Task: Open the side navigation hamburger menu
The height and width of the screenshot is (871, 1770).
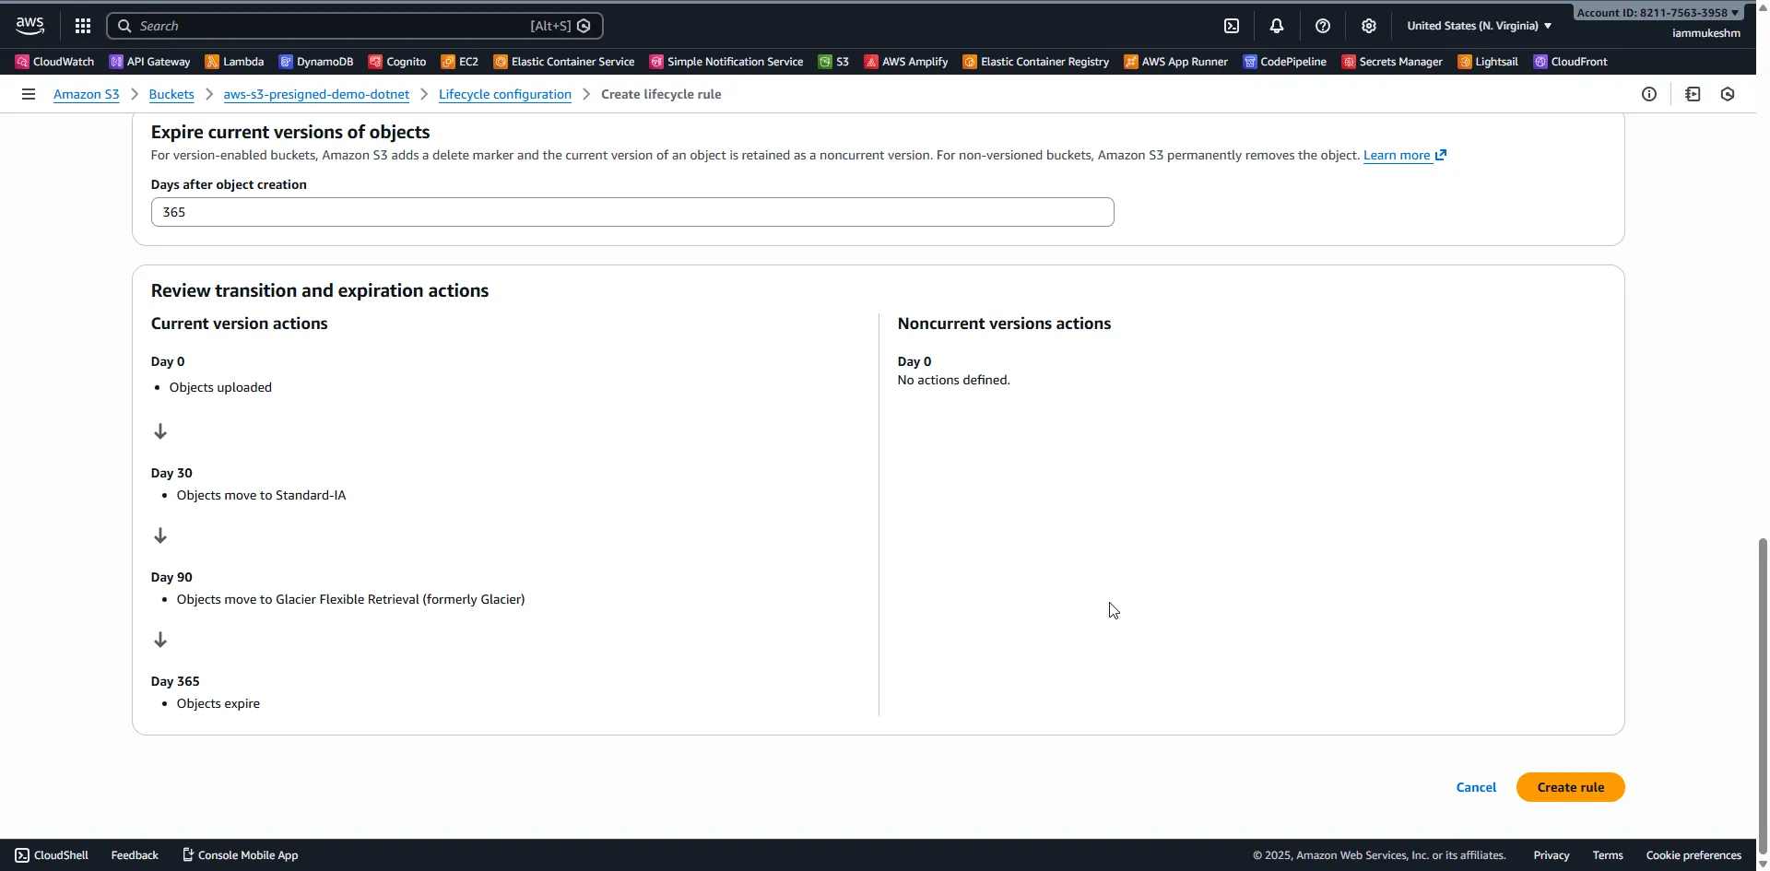Action: [28, 94]
